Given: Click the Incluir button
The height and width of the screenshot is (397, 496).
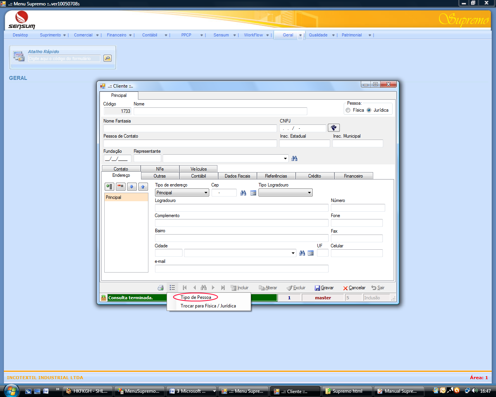Looking at the screenshot, I should coord(239,288).
